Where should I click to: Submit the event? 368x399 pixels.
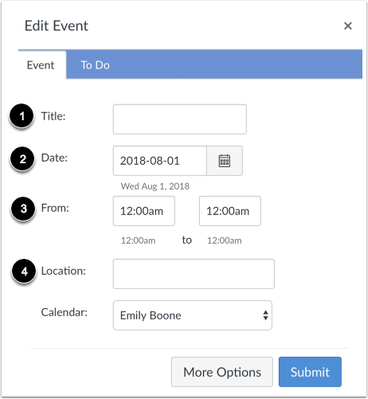(310, 372)
